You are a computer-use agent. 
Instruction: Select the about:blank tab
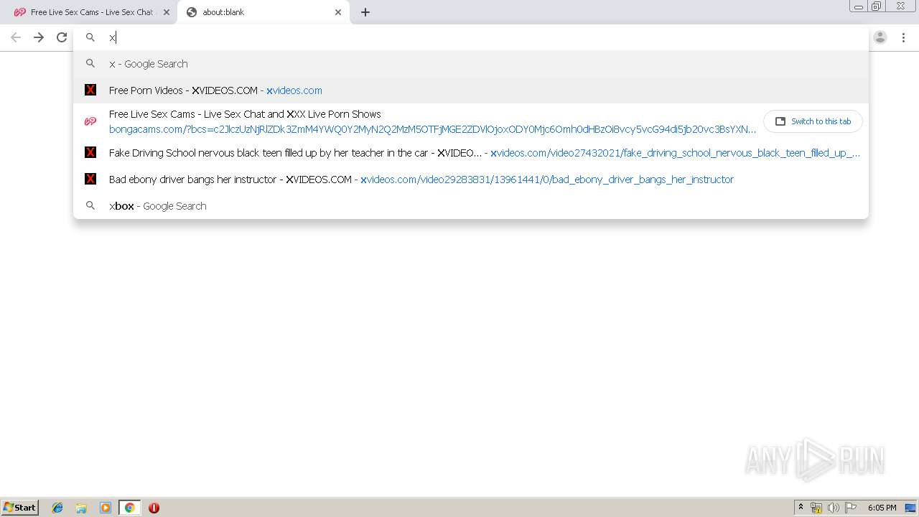point(263,12)
